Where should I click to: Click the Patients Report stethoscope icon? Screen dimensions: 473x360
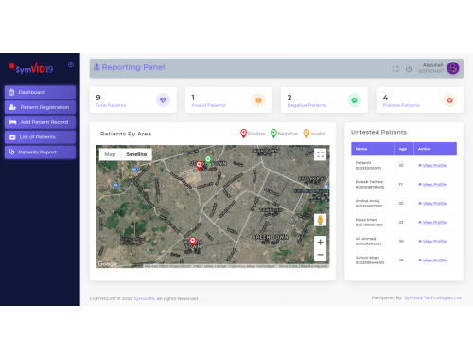[x=11, y=152]
